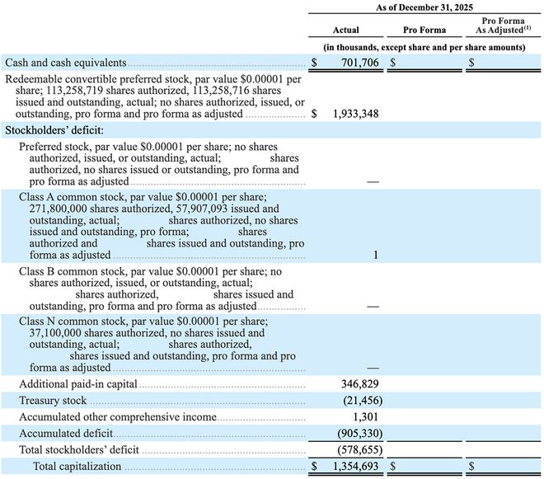This screenshot has width=544, height=479.
Task: Select the Additional paid-in capital label
Action: click(x=78, y=384)
